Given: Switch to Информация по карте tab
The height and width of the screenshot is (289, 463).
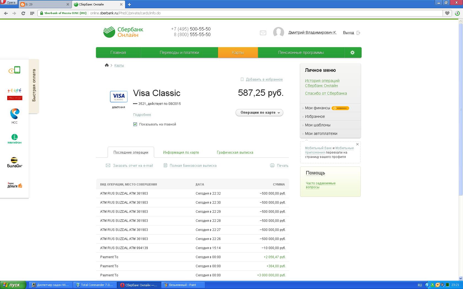Looking at the screenshot, I should 181,152.
